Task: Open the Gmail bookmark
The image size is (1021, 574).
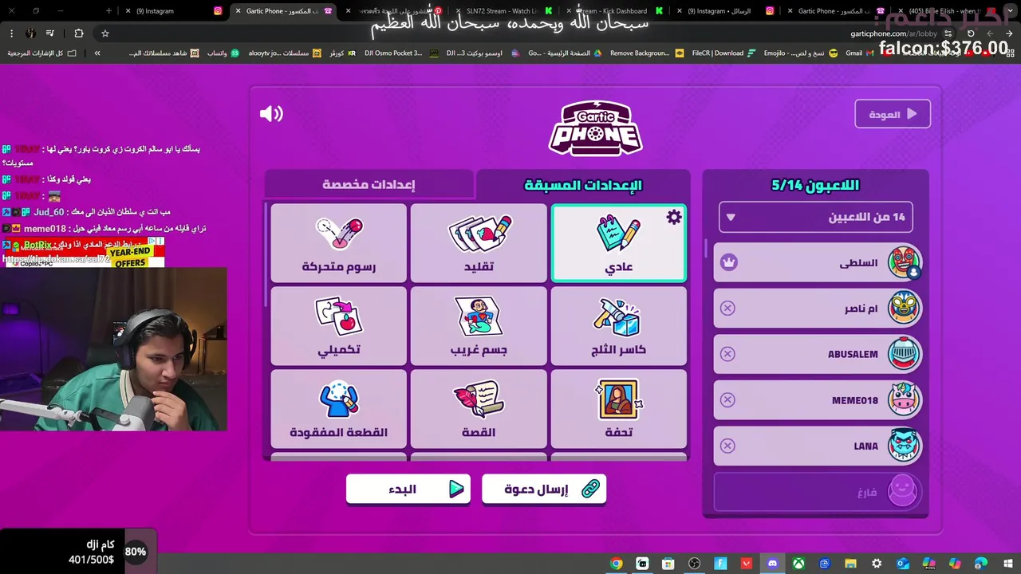Action: point(860,53)
